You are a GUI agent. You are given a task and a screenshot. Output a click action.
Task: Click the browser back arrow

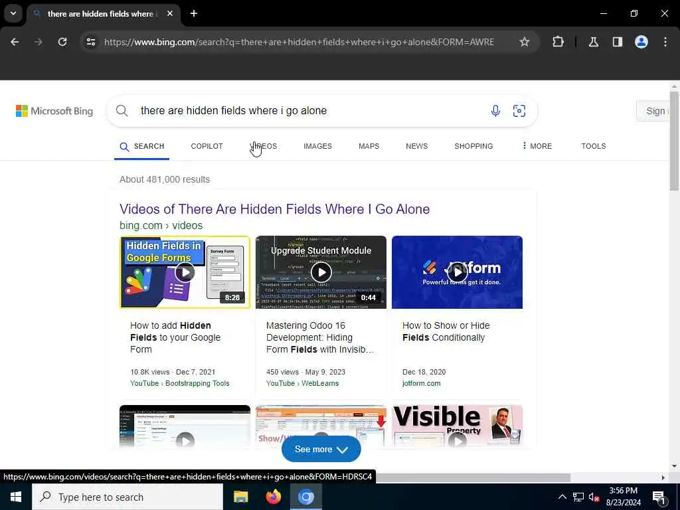(15, 42)
